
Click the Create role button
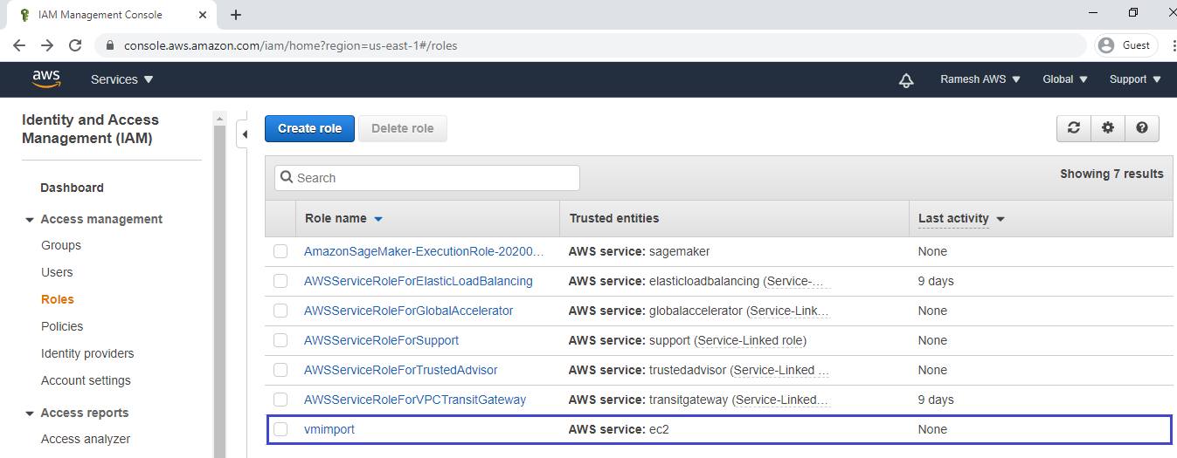pos(309,128)
